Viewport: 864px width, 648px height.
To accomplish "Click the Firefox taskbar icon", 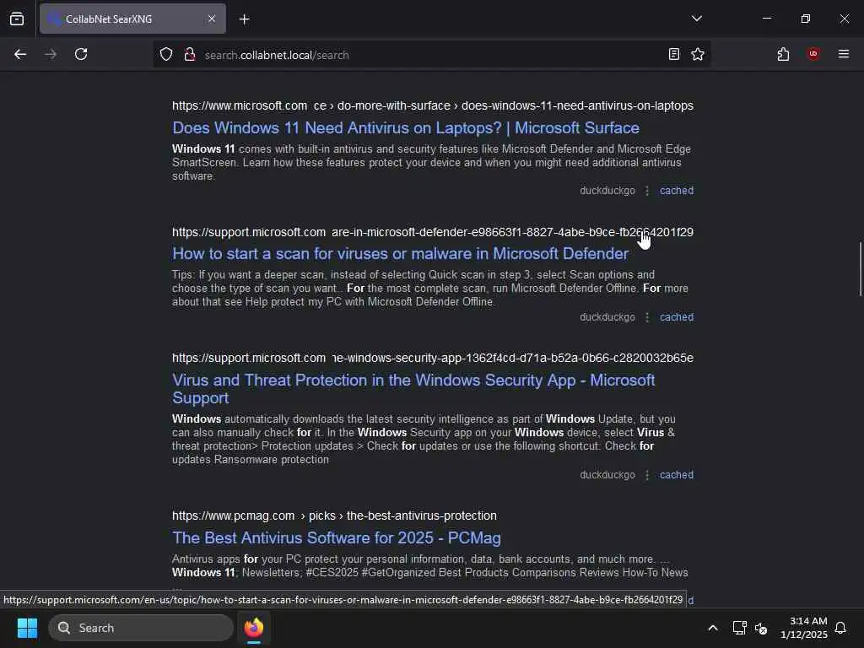I will coord(253,628).
